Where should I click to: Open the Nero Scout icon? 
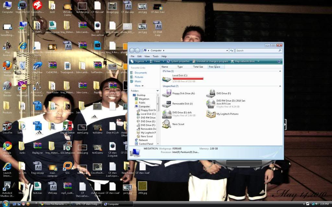(x=167, y=124)
